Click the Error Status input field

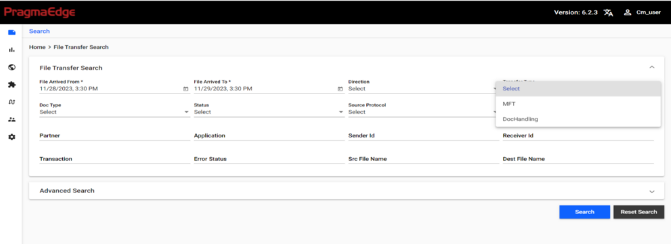tap(269, 159)
